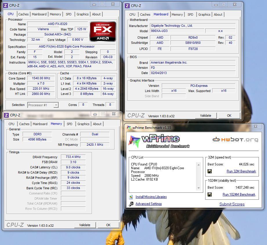
Task: Click the Core Voltage value 0.900 V
Action: tap(78, 39)
